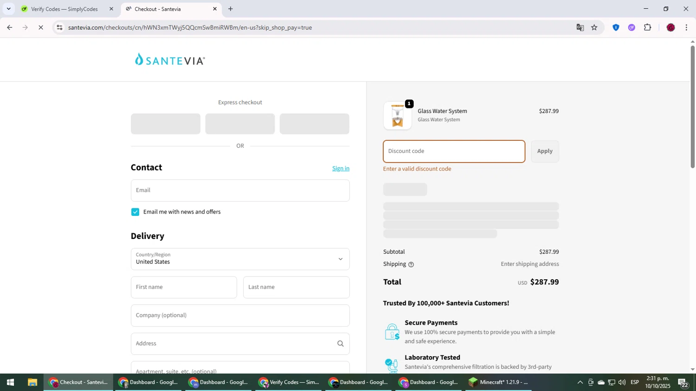
Task: Open the Chrome profile avatar
Action: (670, 27)
